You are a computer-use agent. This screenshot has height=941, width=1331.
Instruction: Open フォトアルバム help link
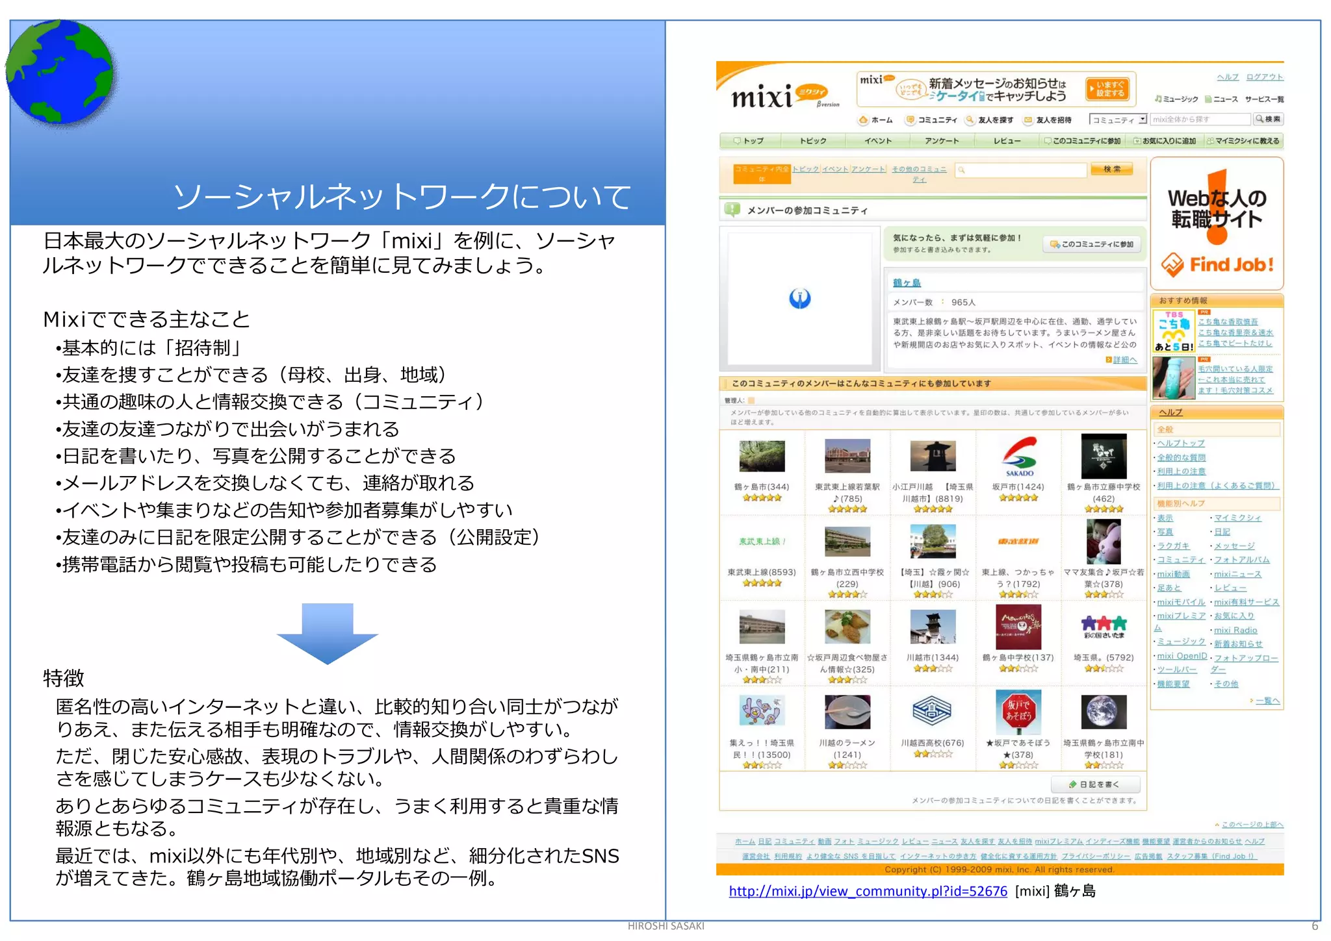click(x=1241, y=560)
